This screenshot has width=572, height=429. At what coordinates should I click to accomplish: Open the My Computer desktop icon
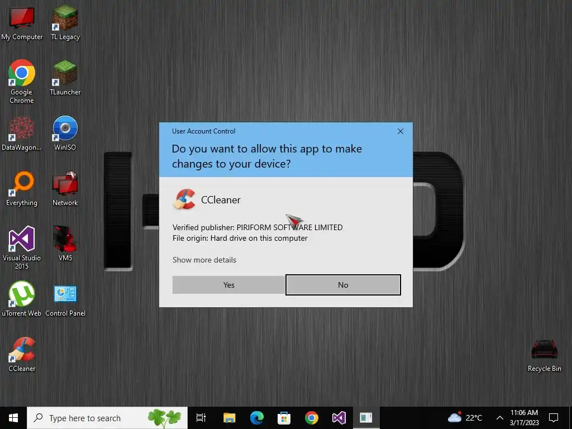pos(22,22)
